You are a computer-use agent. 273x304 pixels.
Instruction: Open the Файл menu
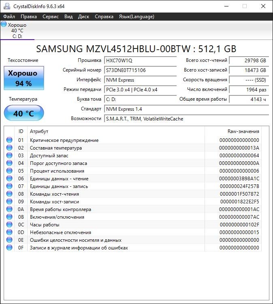tap(9, 17)
